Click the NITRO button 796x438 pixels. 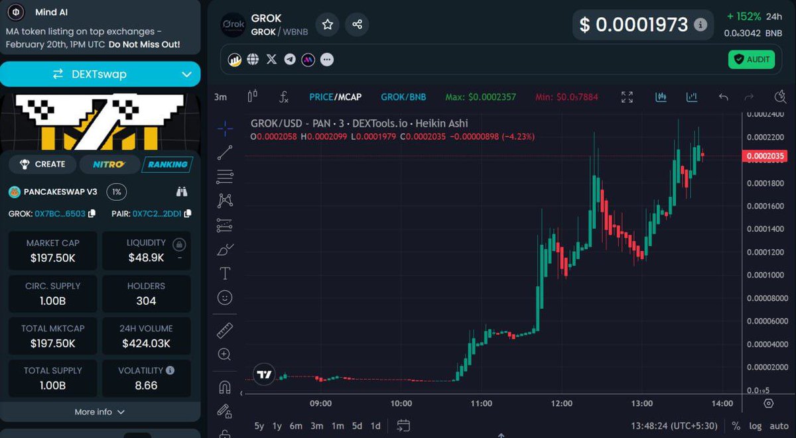[109, 164]
